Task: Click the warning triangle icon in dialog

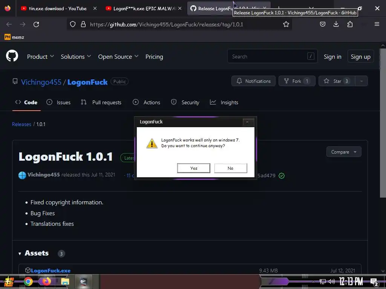Action: (x=152, y=143)
